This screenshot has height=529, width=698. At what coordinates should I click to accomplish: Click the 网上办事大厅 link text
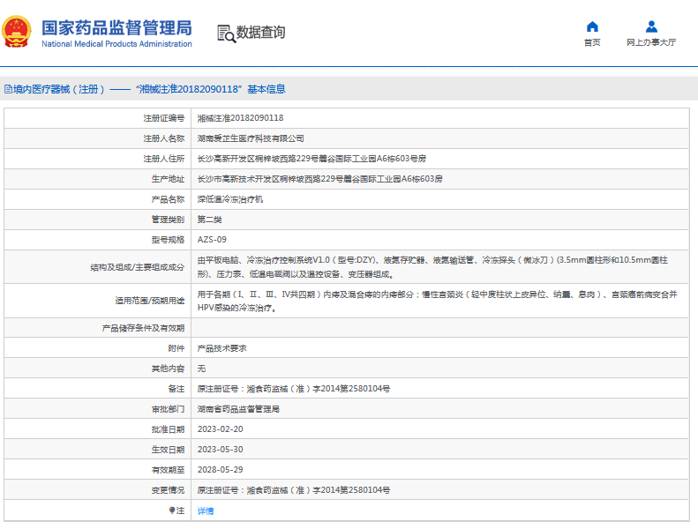(x=651, y=42)
